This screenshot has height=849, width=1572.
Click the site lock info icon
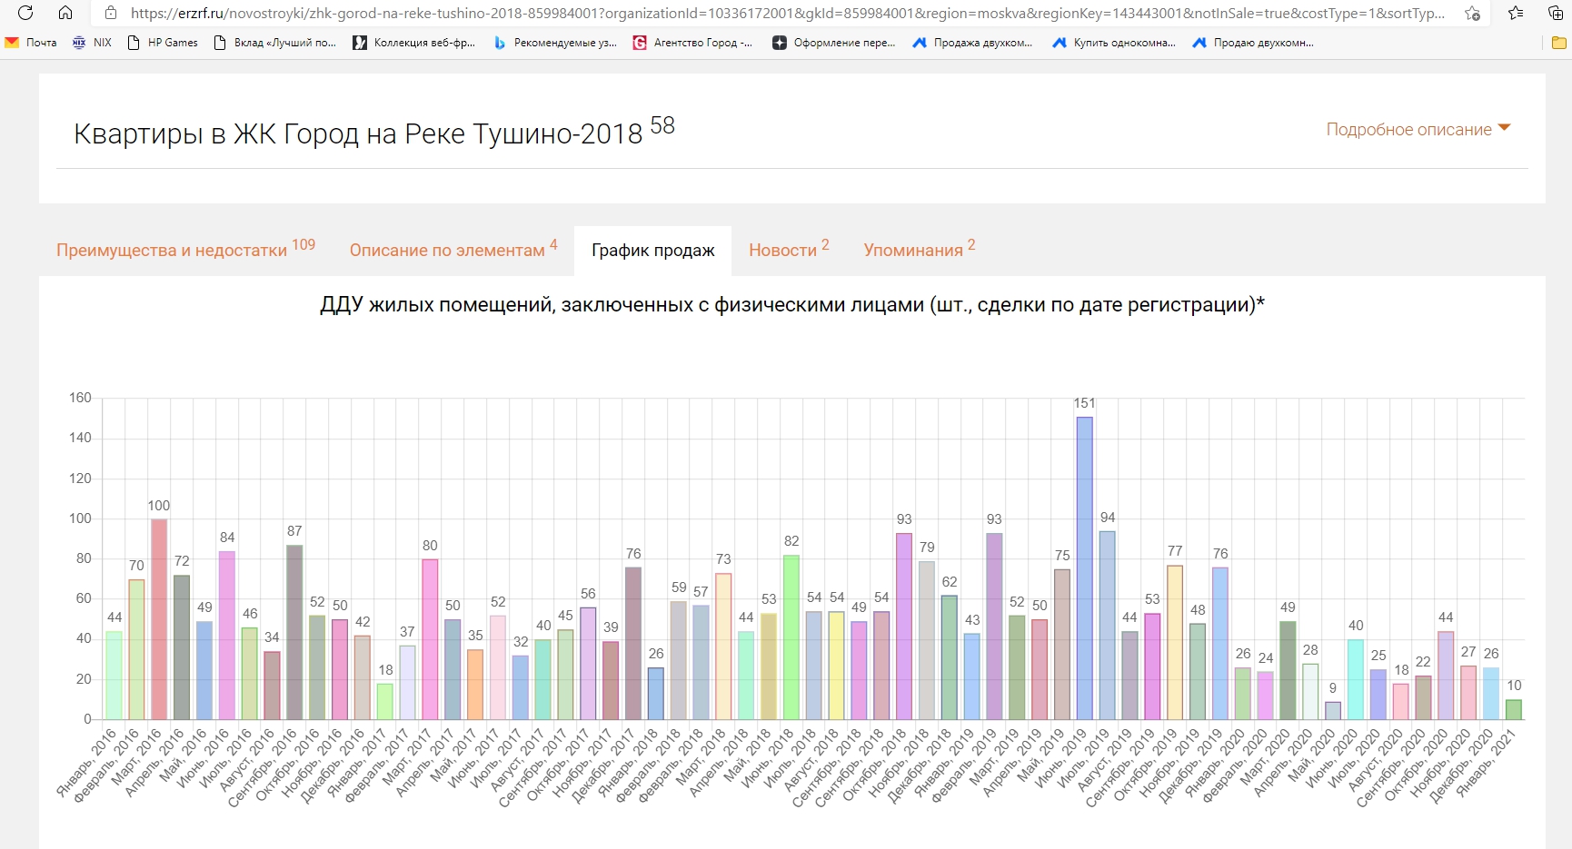(x=111, y=13)
